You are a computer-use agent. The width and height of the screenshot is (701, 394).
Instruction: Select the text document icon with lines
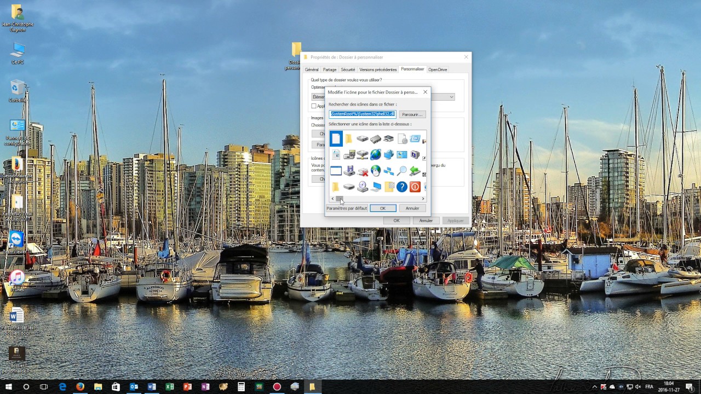click(336, 155)
